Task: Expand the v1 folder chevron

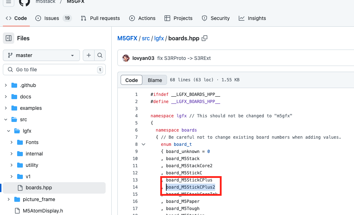Action: 11,176
